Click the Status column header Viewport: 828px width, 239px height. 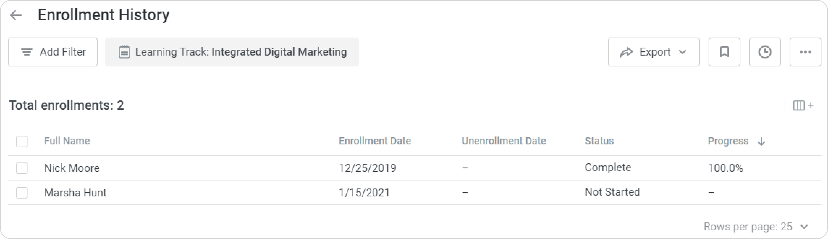pyautogui.click(x=599, y=141)
